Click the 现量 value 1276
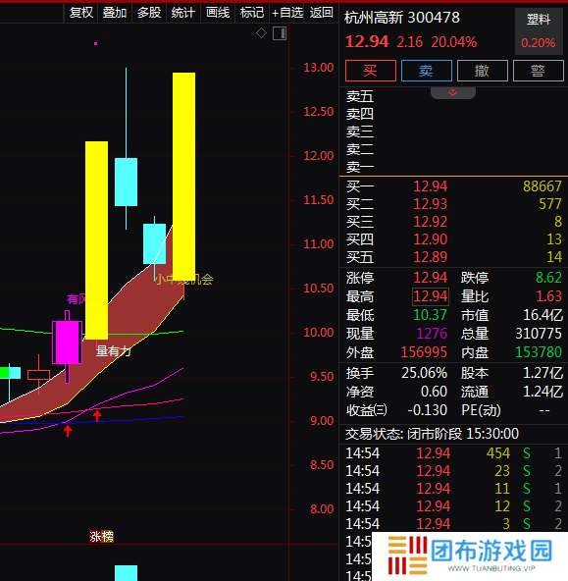Screen dimensions: 568x581 pos(432,334)
